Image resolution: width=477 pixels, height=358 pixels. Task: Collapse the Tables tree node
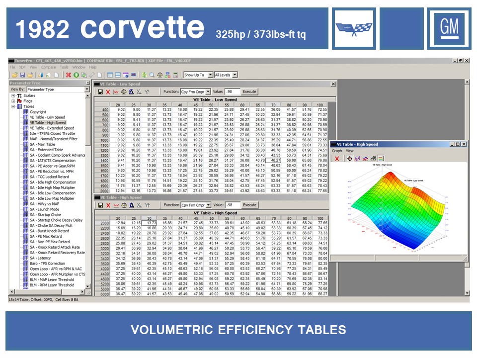13,106
